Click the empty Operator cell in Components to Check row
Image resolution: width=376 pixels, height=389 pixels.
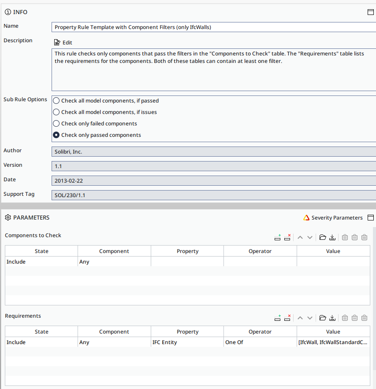(260, 261)
